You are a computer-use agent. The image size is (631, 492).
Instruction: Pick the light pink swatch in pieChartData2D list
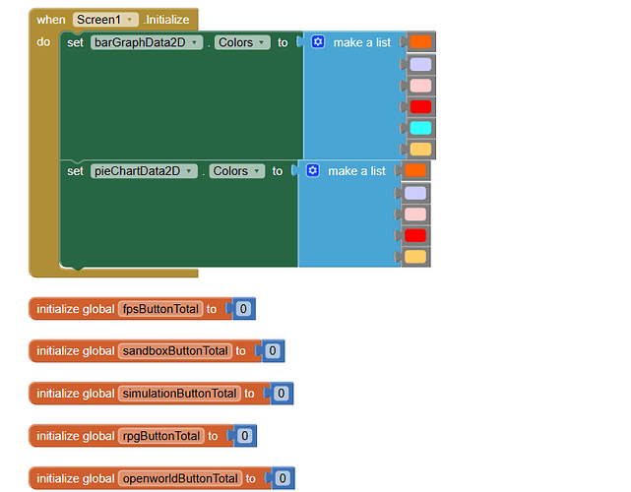[x=415, y=215]
